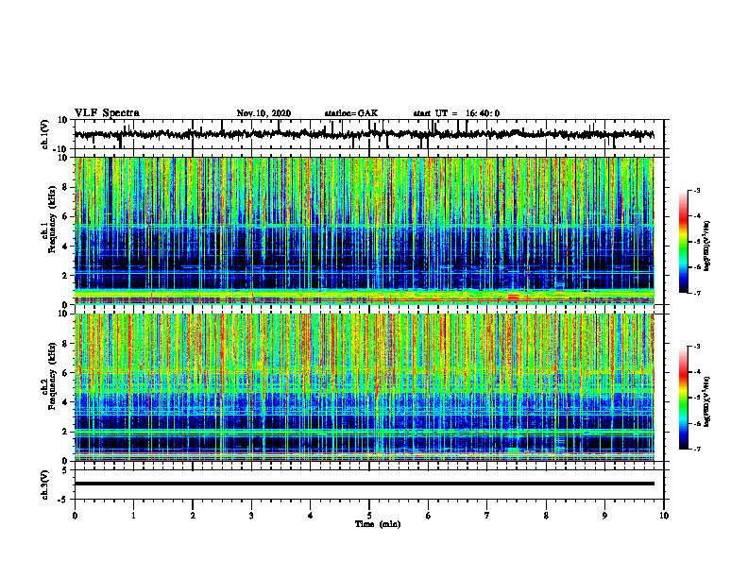Click the time axis tick label '2'
The height and width of the screenshot is (578, 748).
point(193,516)
